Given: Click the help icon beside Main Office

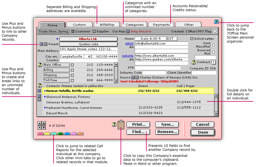Looking at the screenshot, I should click(40, 65).
